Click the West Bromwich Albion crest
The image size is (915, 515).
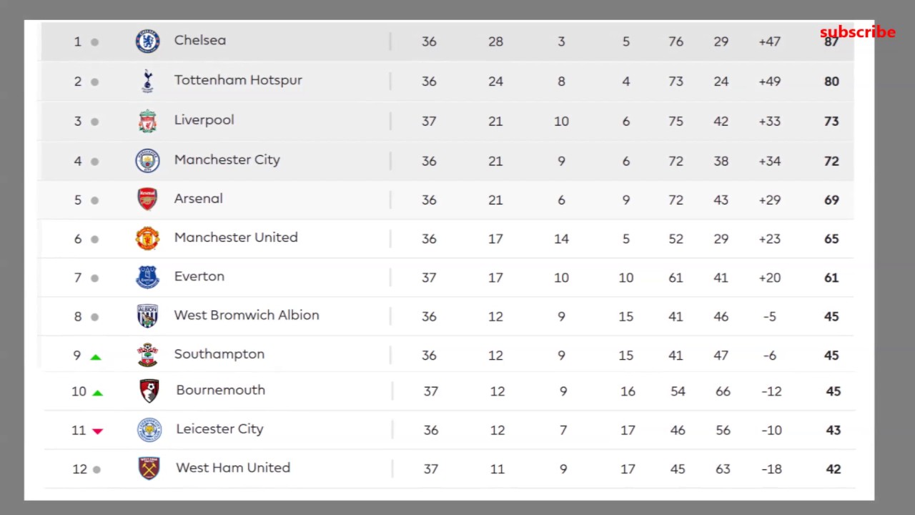pyautogui.click(x=148, y=315)
